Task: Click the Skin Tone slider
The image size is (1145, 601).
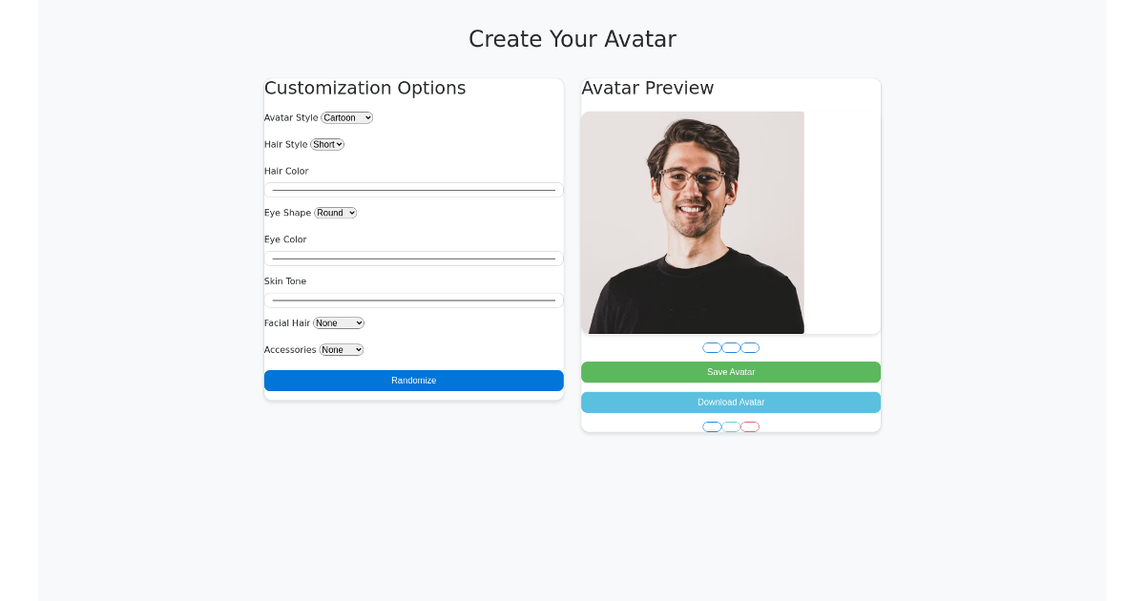Action: [413, 300]
